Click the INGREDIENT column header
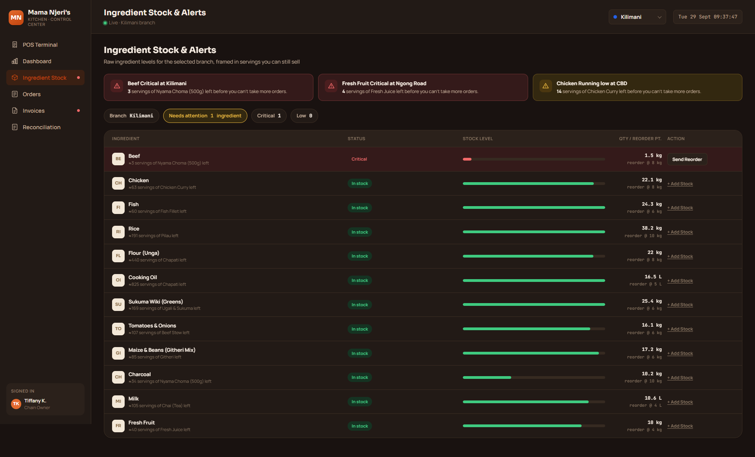The height and width of the screenshot is (457, 755). [125, 139]
